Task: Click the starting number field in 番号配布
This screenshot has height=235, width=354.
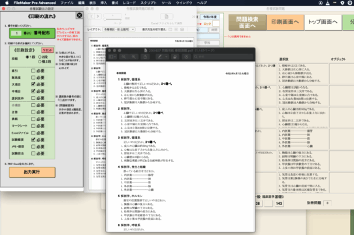Action: tap(16, 33)
